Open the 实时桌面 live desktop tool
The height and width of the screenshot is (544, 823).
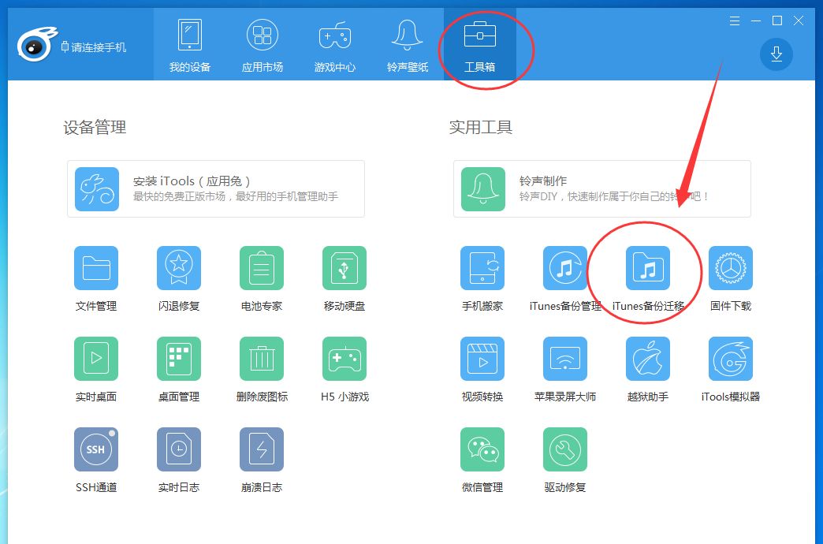[x=96, y=360]
